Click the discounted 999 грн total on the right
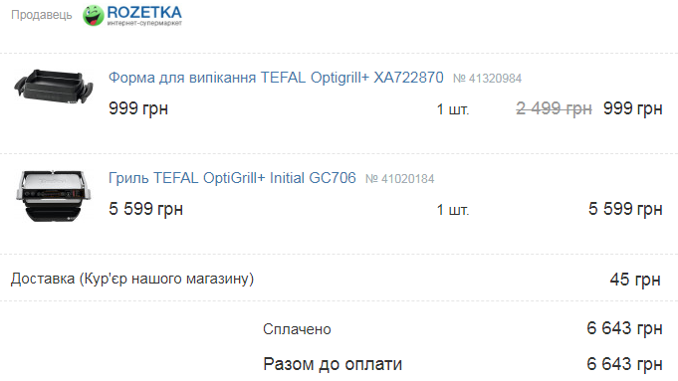 (x=633, y=108)
